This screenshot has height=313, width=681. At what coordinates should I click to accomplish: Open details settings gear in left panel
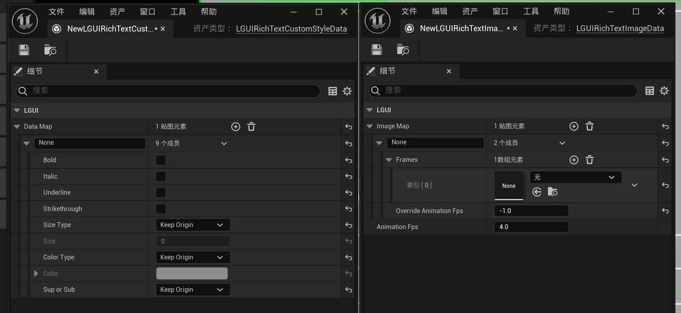coord(347,91)
